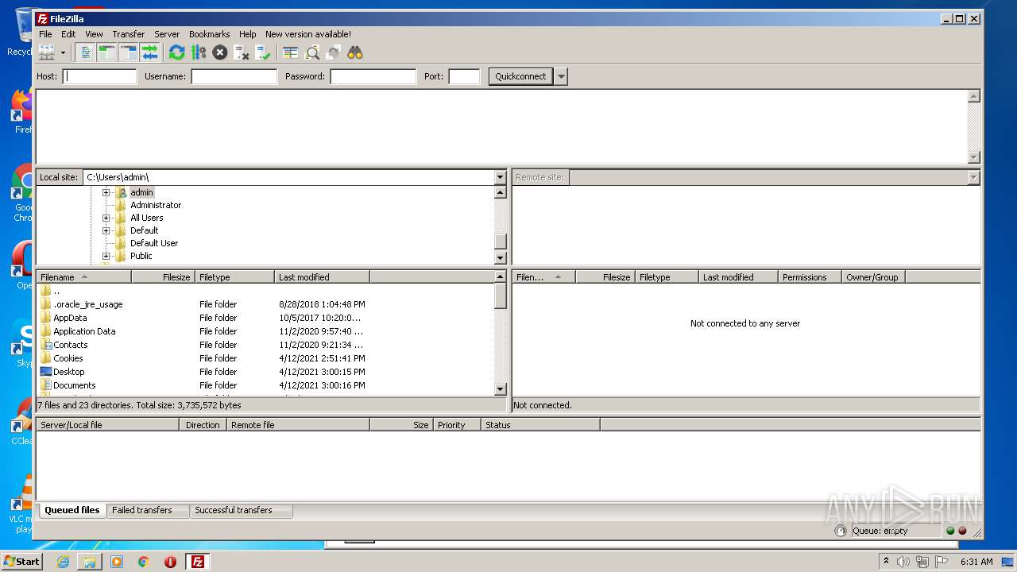Screen dimensions: 1017x572
Task: Sort local files by Filetype column
Action: [x=235, y=277]
